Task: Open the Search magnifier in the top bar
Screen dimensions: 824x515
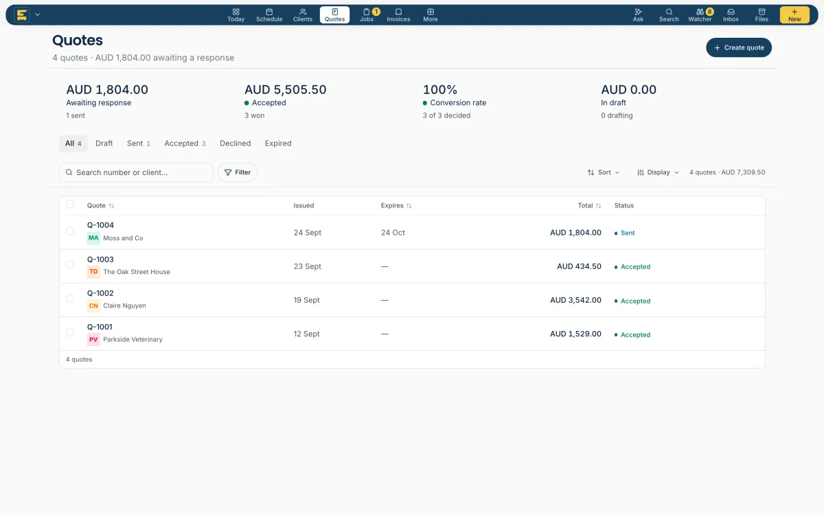Action: pyautogui.click(x=669, y=12)
